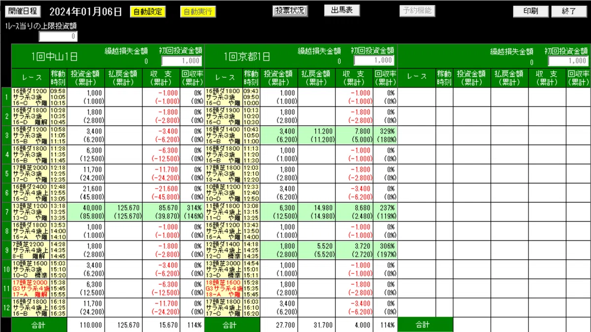This screenshot has width=591, height=332.
Task: Select 京都 race 7 cell 11頭ダ1800
Action: tap(223, 211)
